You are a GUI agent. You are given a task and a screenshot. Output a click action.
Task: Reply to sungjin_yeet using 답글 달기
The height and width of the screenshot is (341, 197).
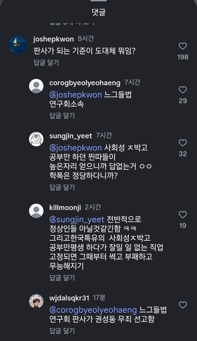click(x=62, y=187)
